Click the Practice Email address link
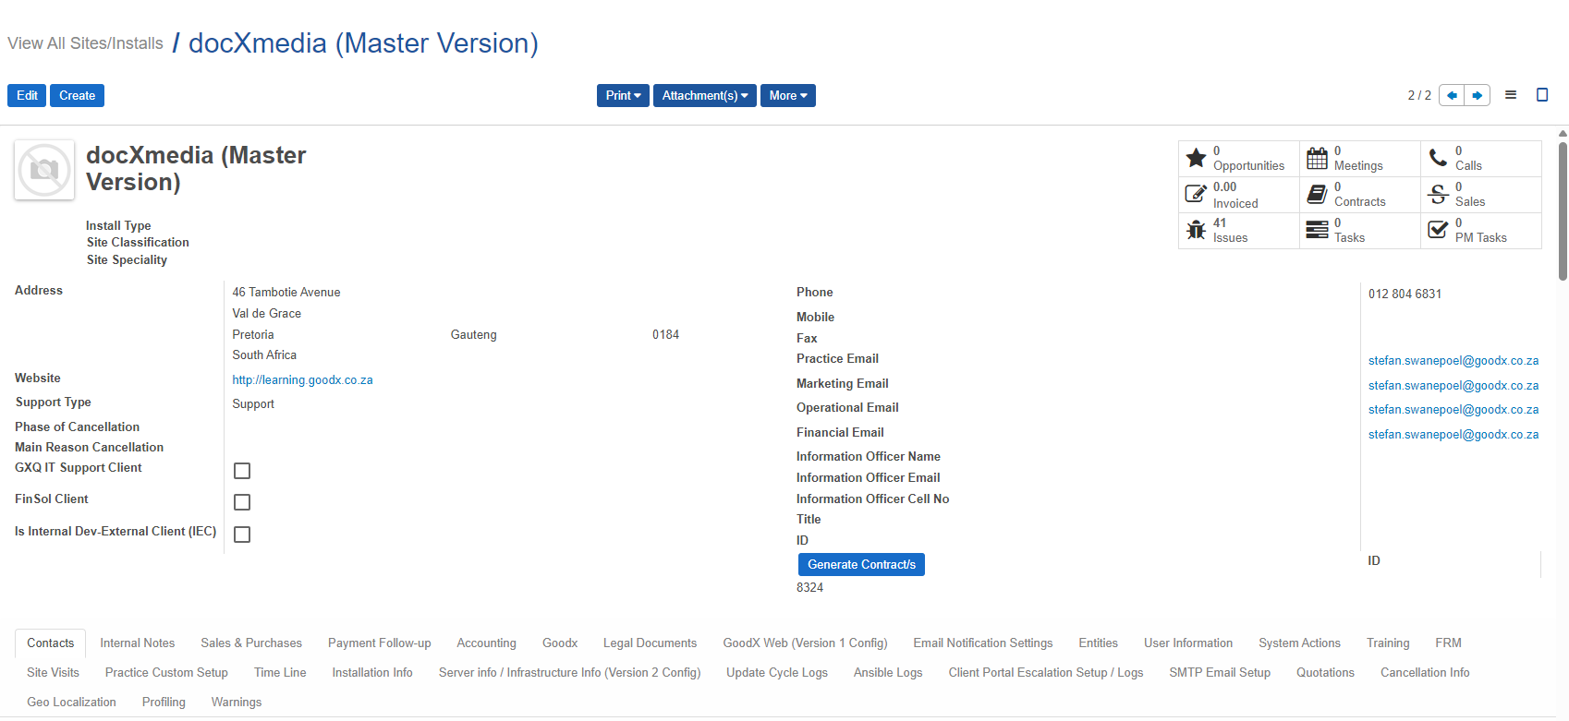 coord(1453,361)
